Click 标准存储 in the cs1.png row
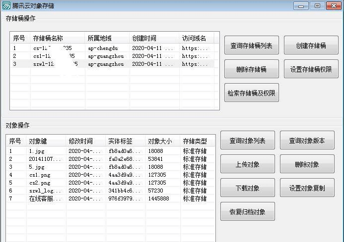Screen dimensions: 344x242 click(195, 175)
